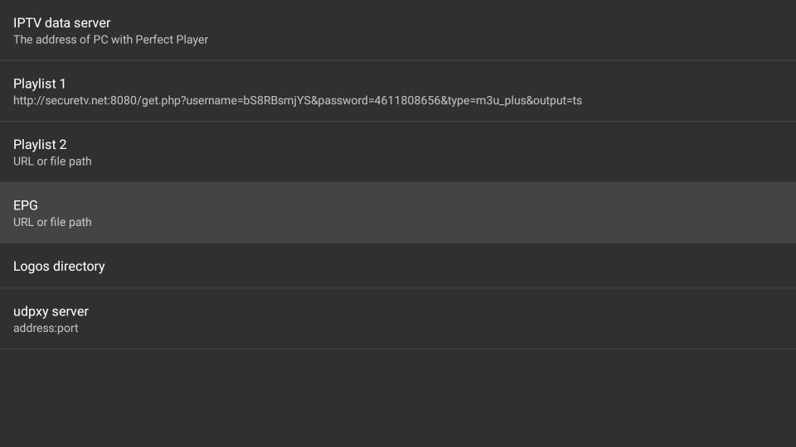Click the 'Playlist 1' heading text

[40, 84]
